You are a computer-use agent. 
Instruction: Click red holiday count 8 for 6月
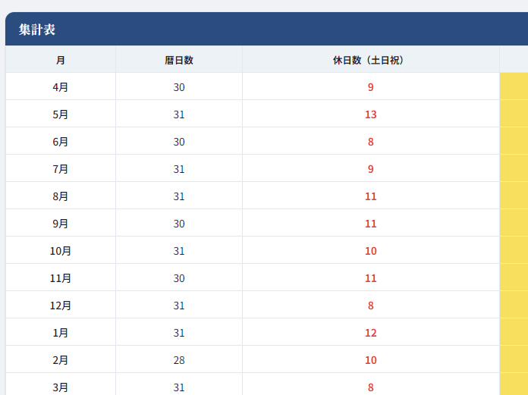click(371, 142)
